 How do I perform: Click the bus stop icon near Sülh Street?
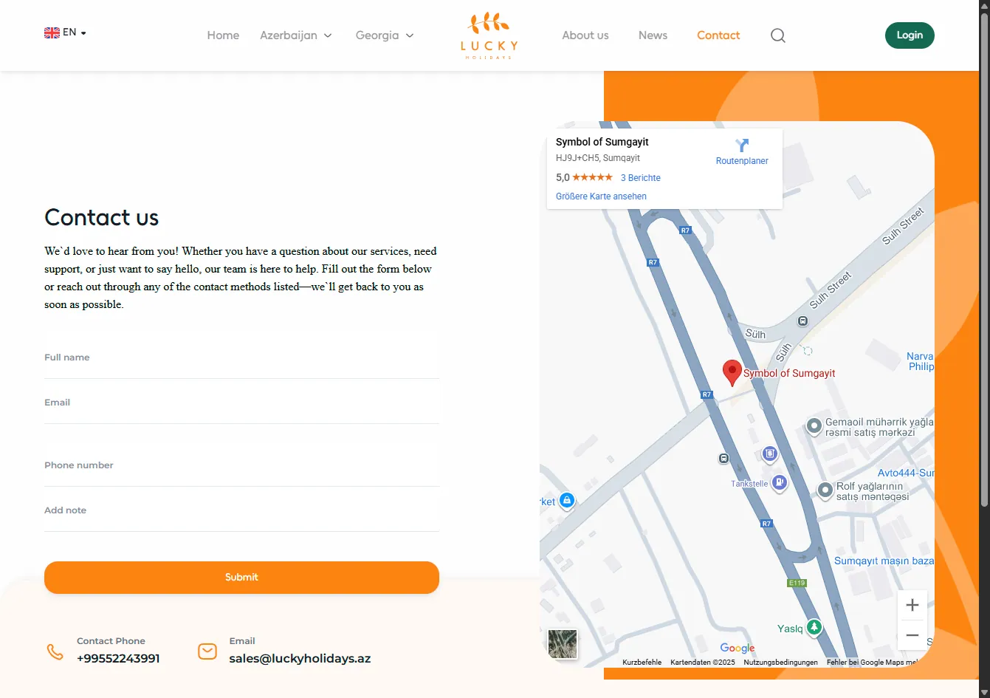[802, 321]
